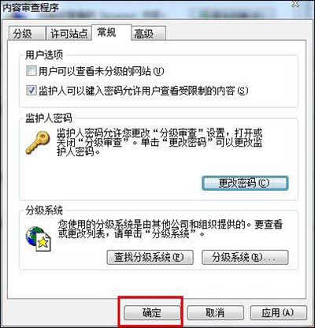Click the globe with star rating icon
This screenshot has width=315, height=328.
coord(38,239)
